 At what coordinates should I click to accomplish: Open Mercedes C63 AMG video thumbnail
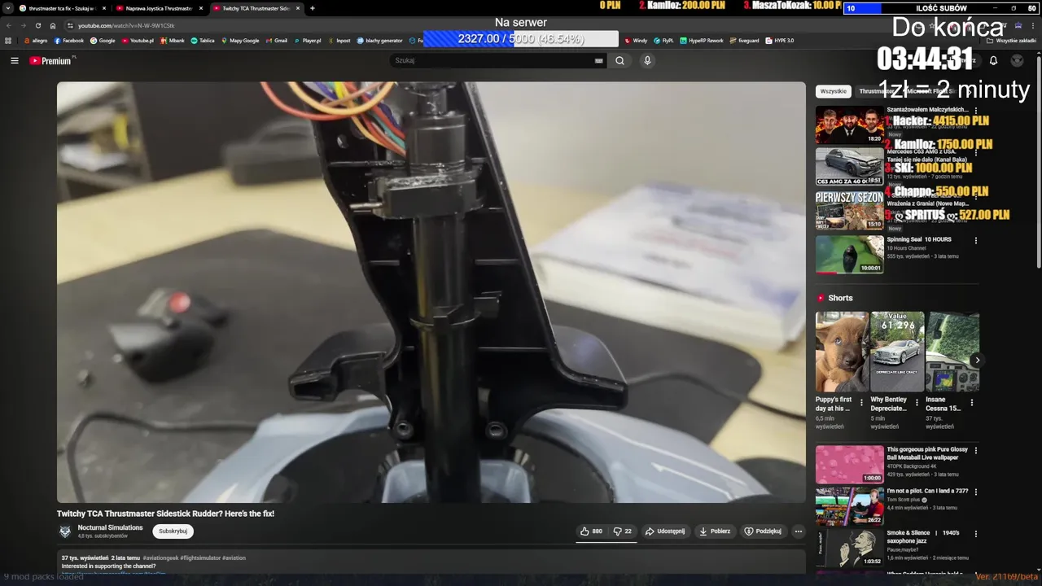click(849, 167)
